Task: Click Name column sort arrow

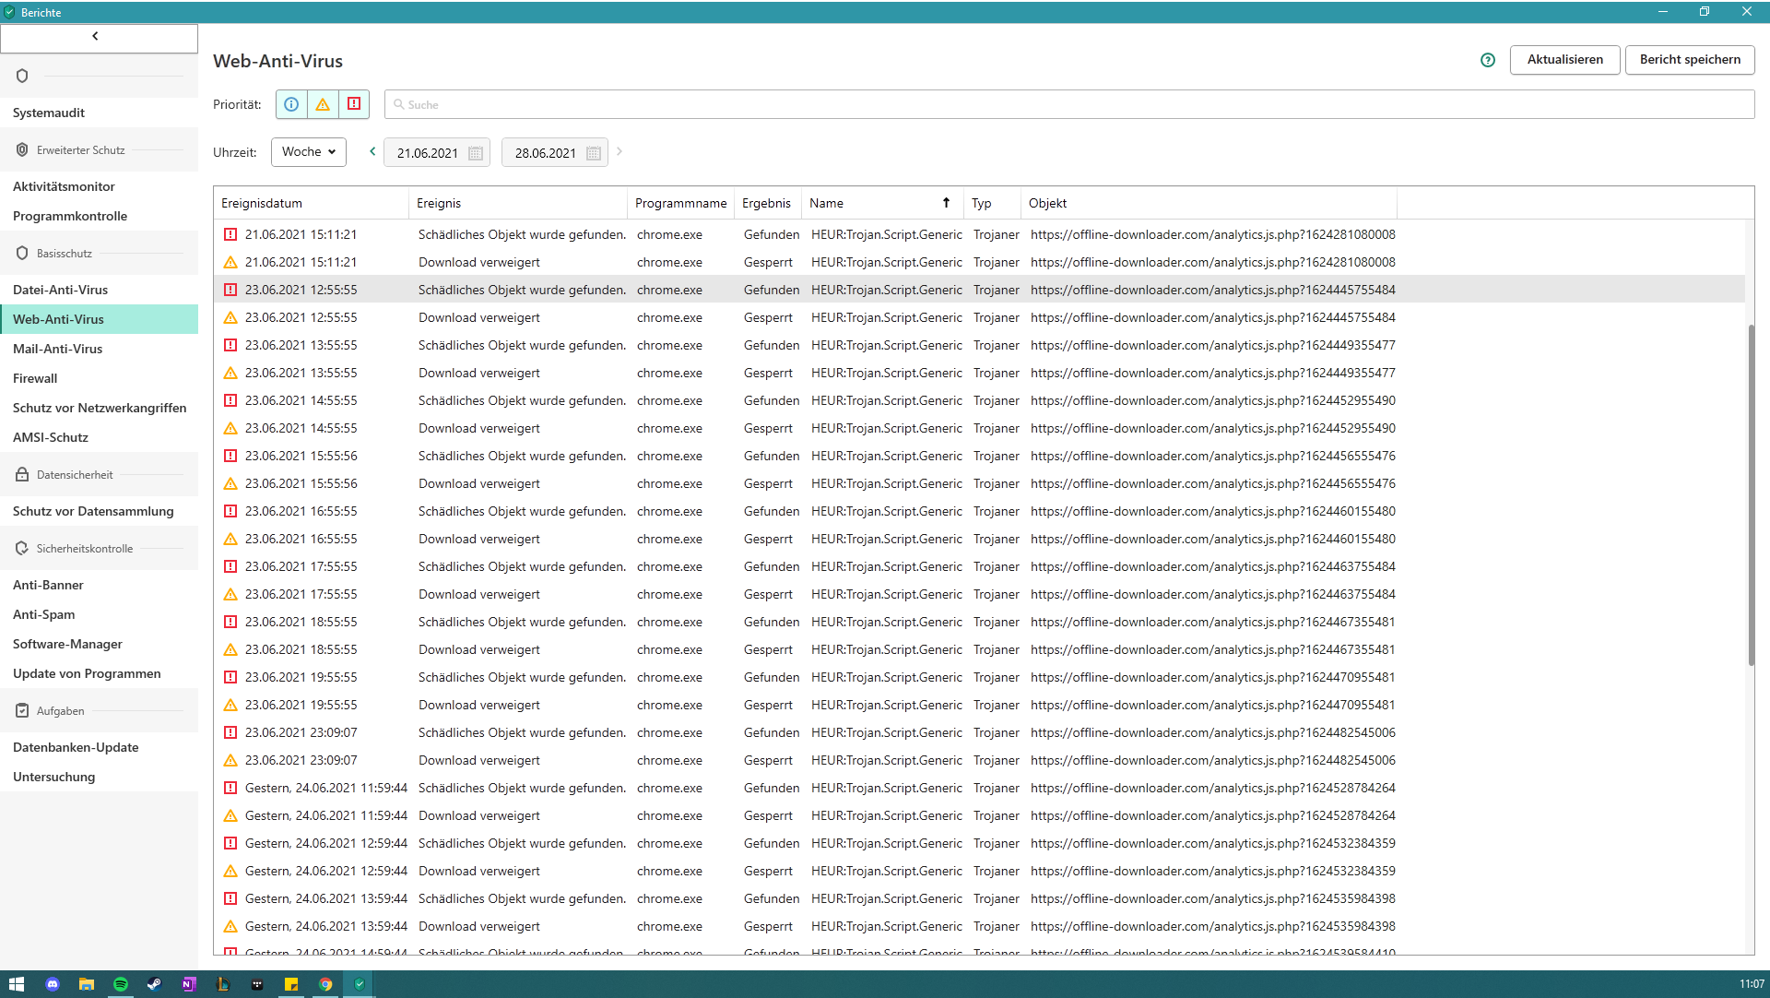Action: tap(946, 203)
